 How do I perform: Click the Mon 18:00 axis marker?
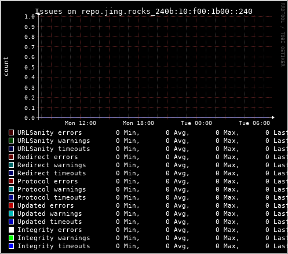tap(138, 123)
